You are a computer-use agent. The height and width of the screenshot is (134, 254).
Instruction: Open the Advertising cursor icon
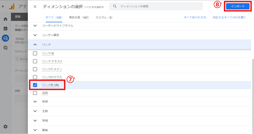5,48
